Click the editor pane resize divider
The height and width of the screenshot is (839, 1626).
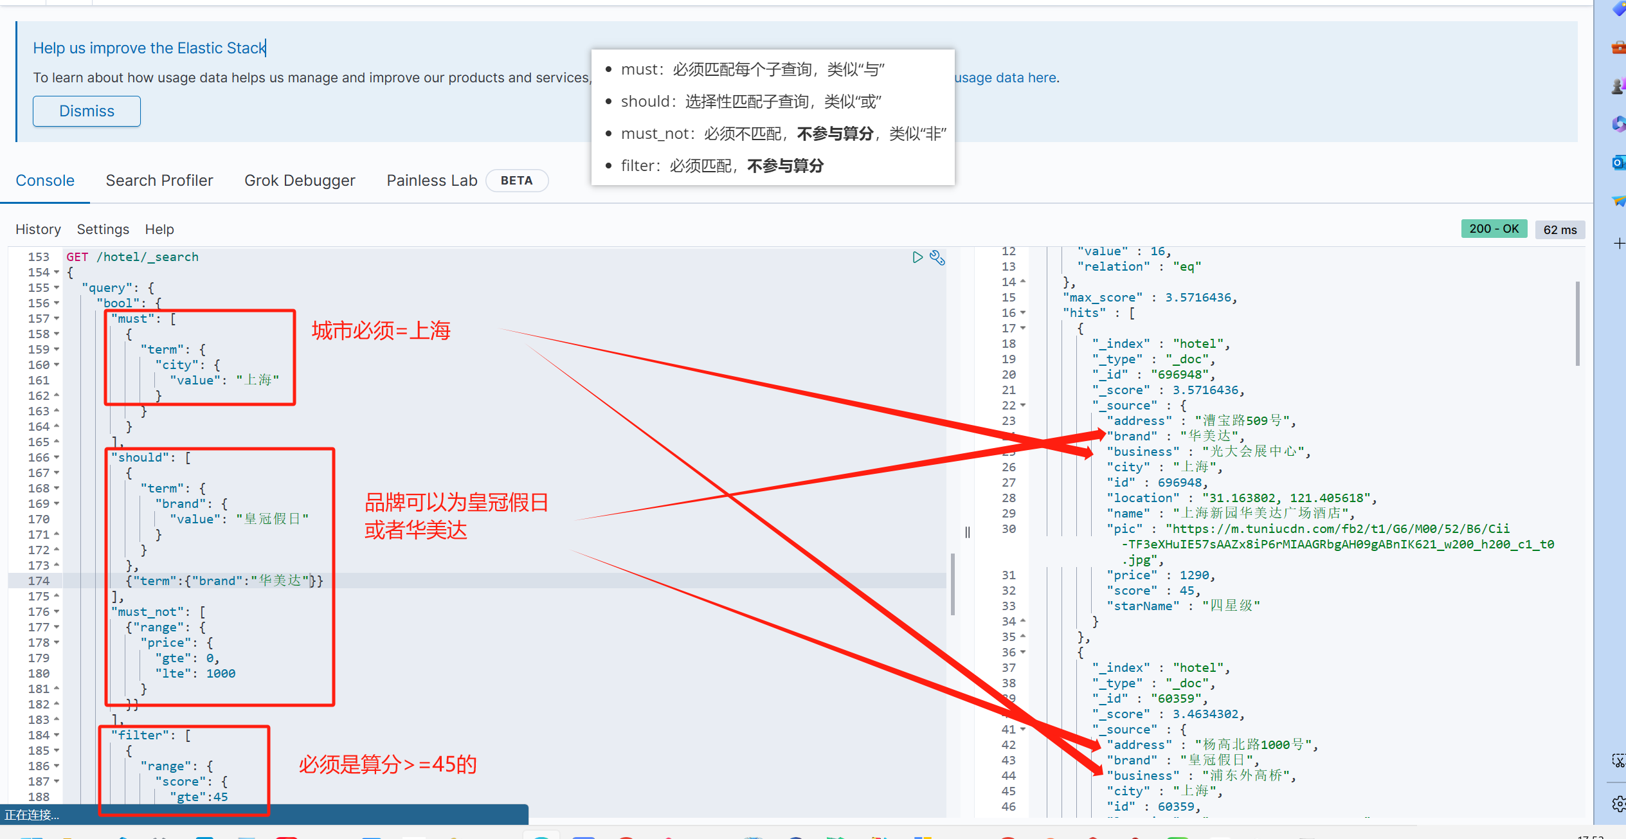coord(967,532)
